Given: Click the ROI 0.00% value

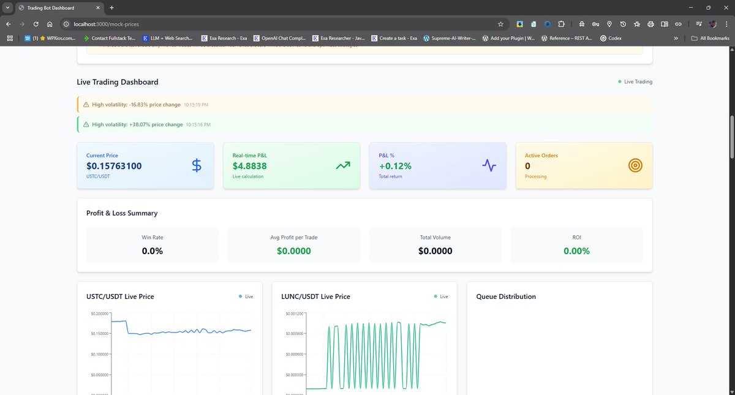Looking at the screenshot, I should click(x=576, y=251).
